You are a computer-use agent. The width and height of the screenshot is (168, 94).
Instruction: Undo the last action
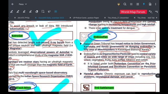(150, 11)
